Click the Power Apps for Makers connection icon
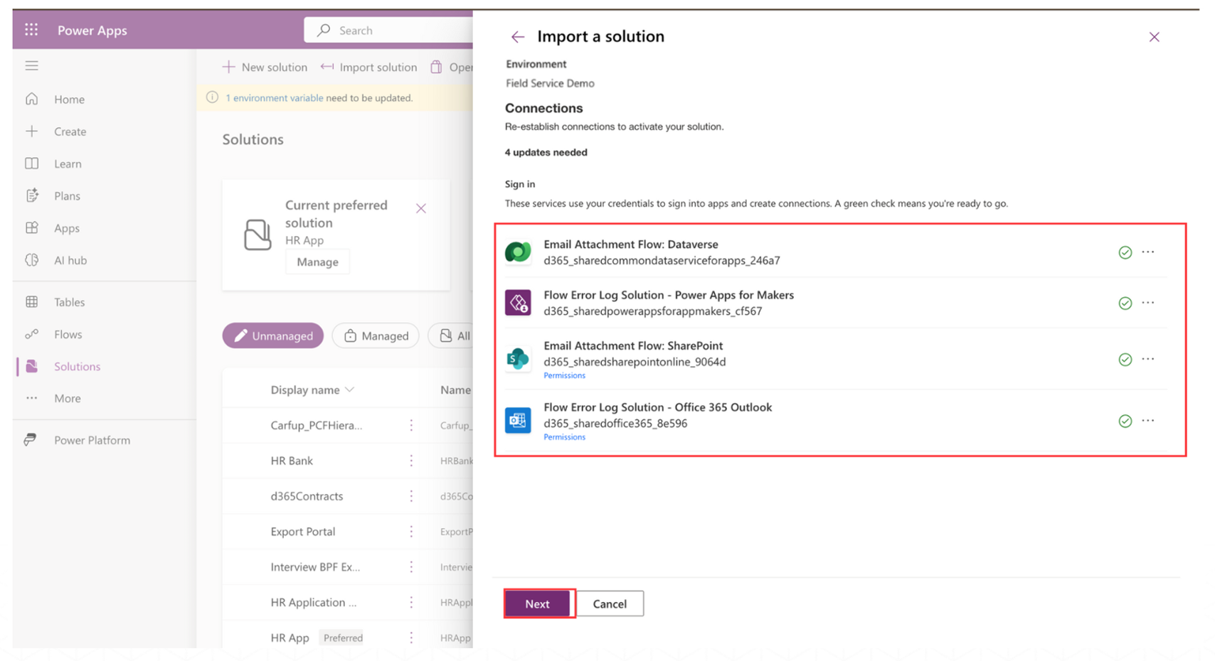 click(518, 303)
